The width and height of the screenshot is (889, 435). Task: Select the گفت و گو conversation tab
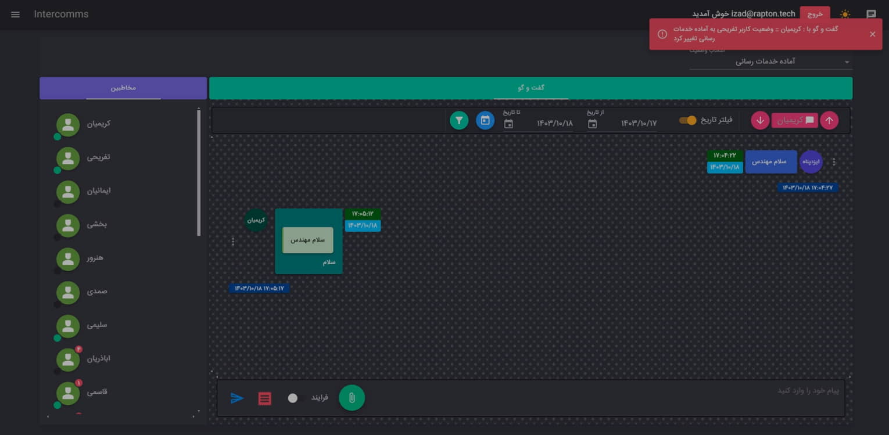(x=530, y=88)
